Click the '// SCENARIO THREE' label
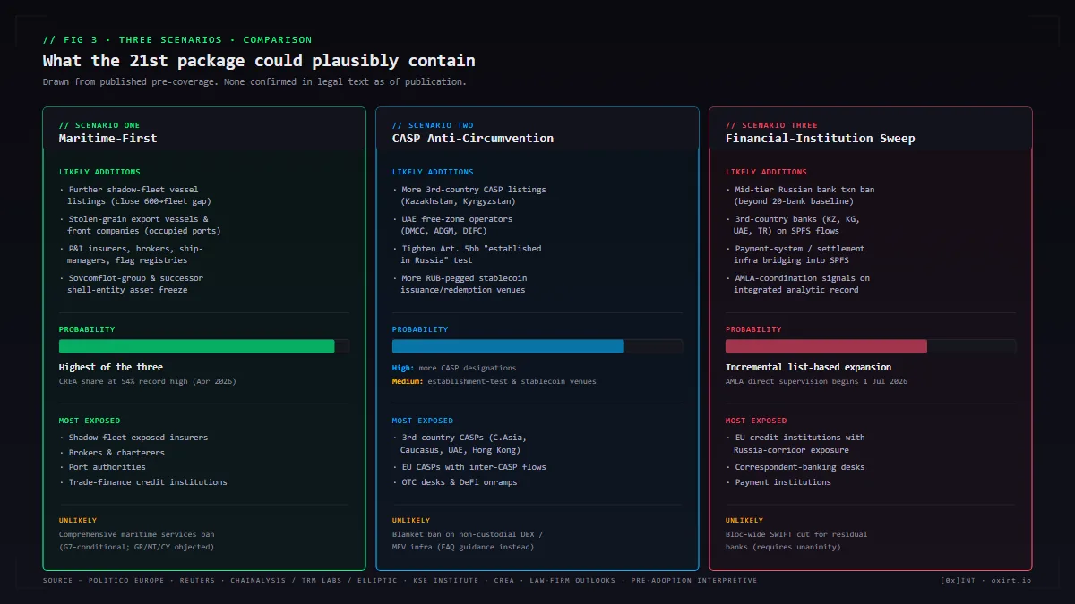The image size is (1075, 604). 771,125
